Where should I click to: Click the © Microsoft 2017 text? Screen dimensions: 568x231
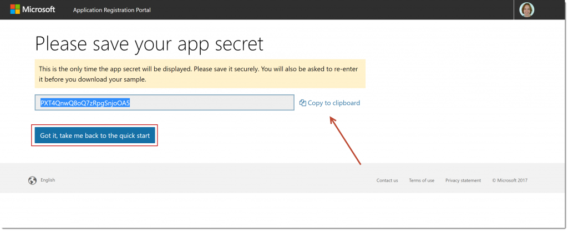click(511, 180)
